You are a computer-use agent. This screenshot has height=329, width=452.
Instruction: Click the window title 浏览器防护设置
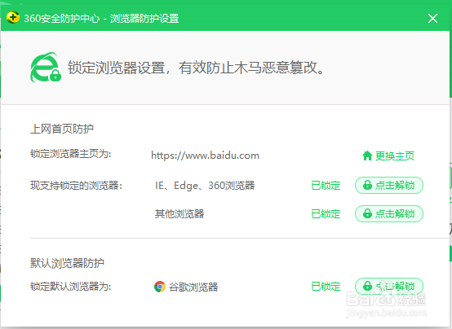(x=144, y=19)
